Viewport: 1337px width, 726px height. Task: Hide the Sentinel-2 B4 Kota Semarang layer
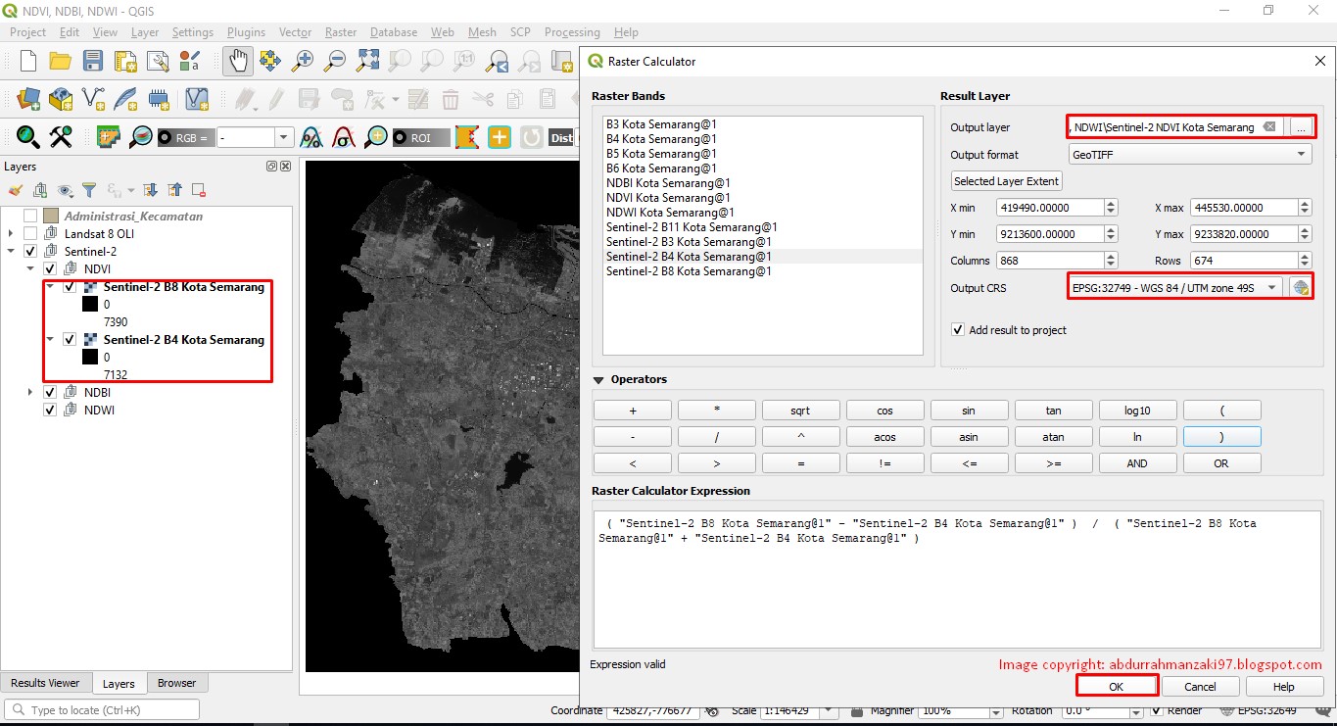(x=69, y=339)
